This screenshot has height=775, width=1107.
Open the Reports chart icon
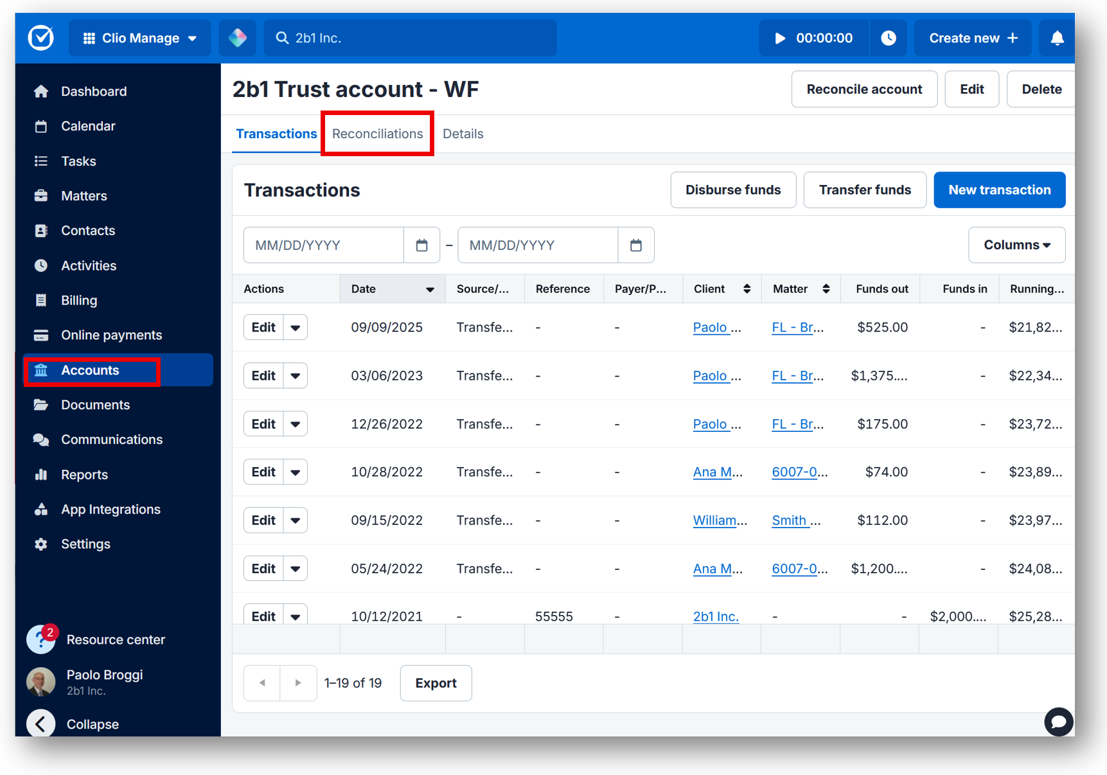point(41,474)
